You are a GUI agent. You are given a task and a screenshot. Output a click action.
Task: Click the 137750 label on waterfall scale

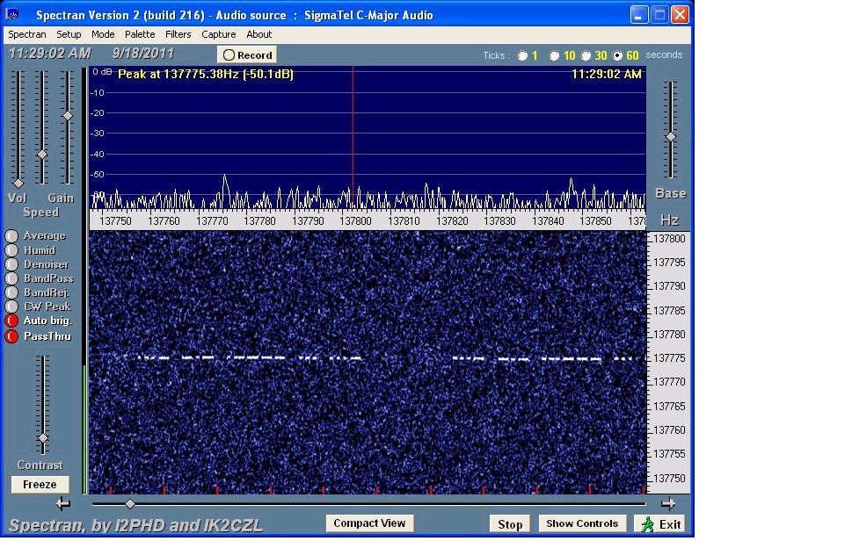(x=669, y=478)
